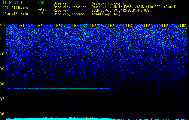Click the meteor count label
189x120 pixels.
coord(43,9)
